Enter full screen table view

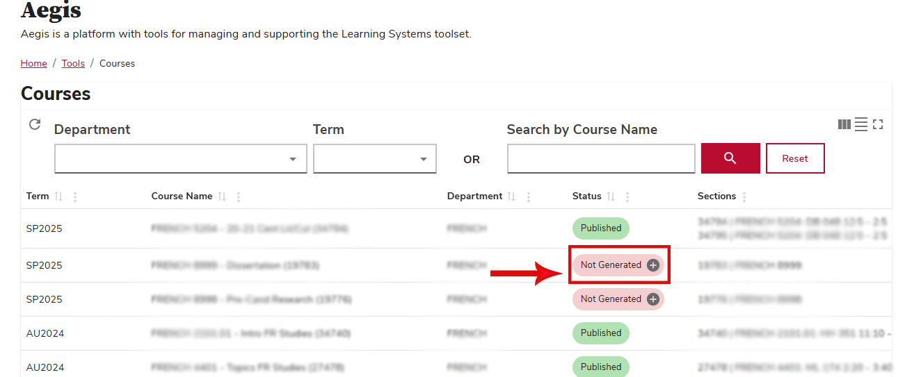(x=878, y=124)
